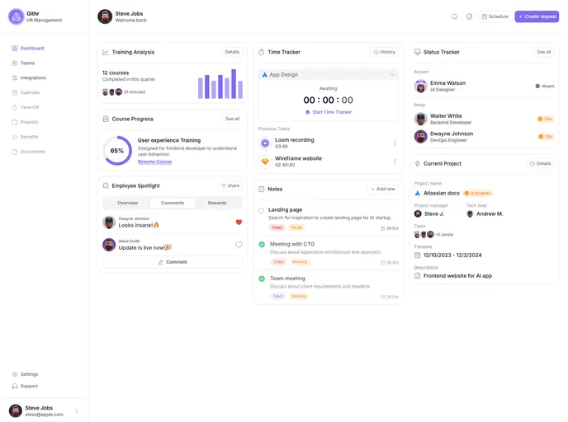Click the Githr logo icon

[16, 16]
